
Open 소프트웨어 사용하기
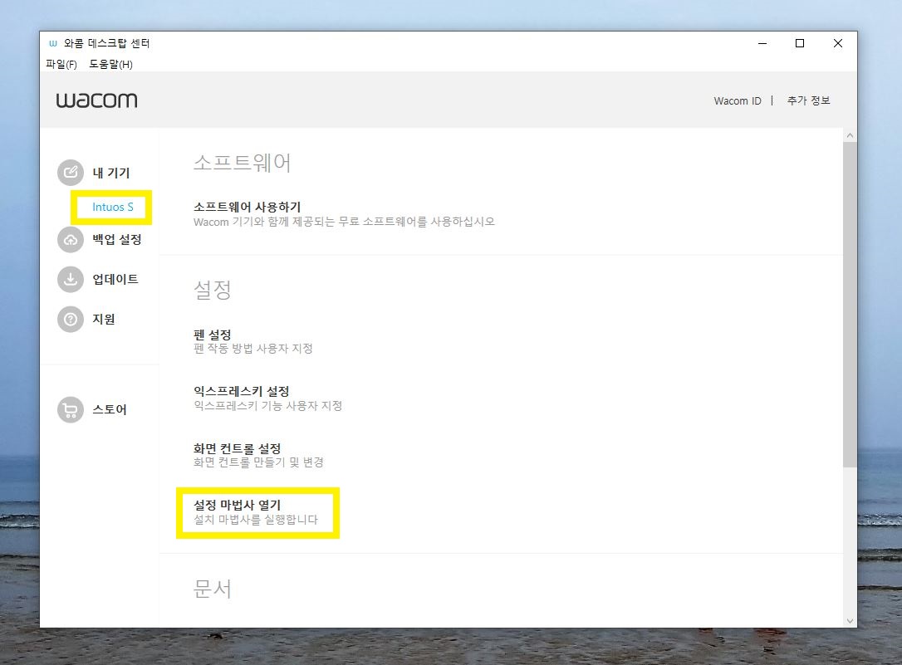(x=248, y=207)
